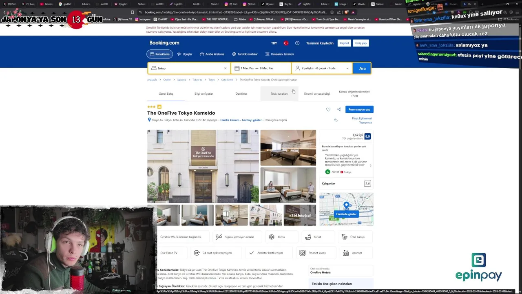
Task: Click the Ücretsiz Wi-Fi internet bağlantısı feature
Action: (181, 237)
